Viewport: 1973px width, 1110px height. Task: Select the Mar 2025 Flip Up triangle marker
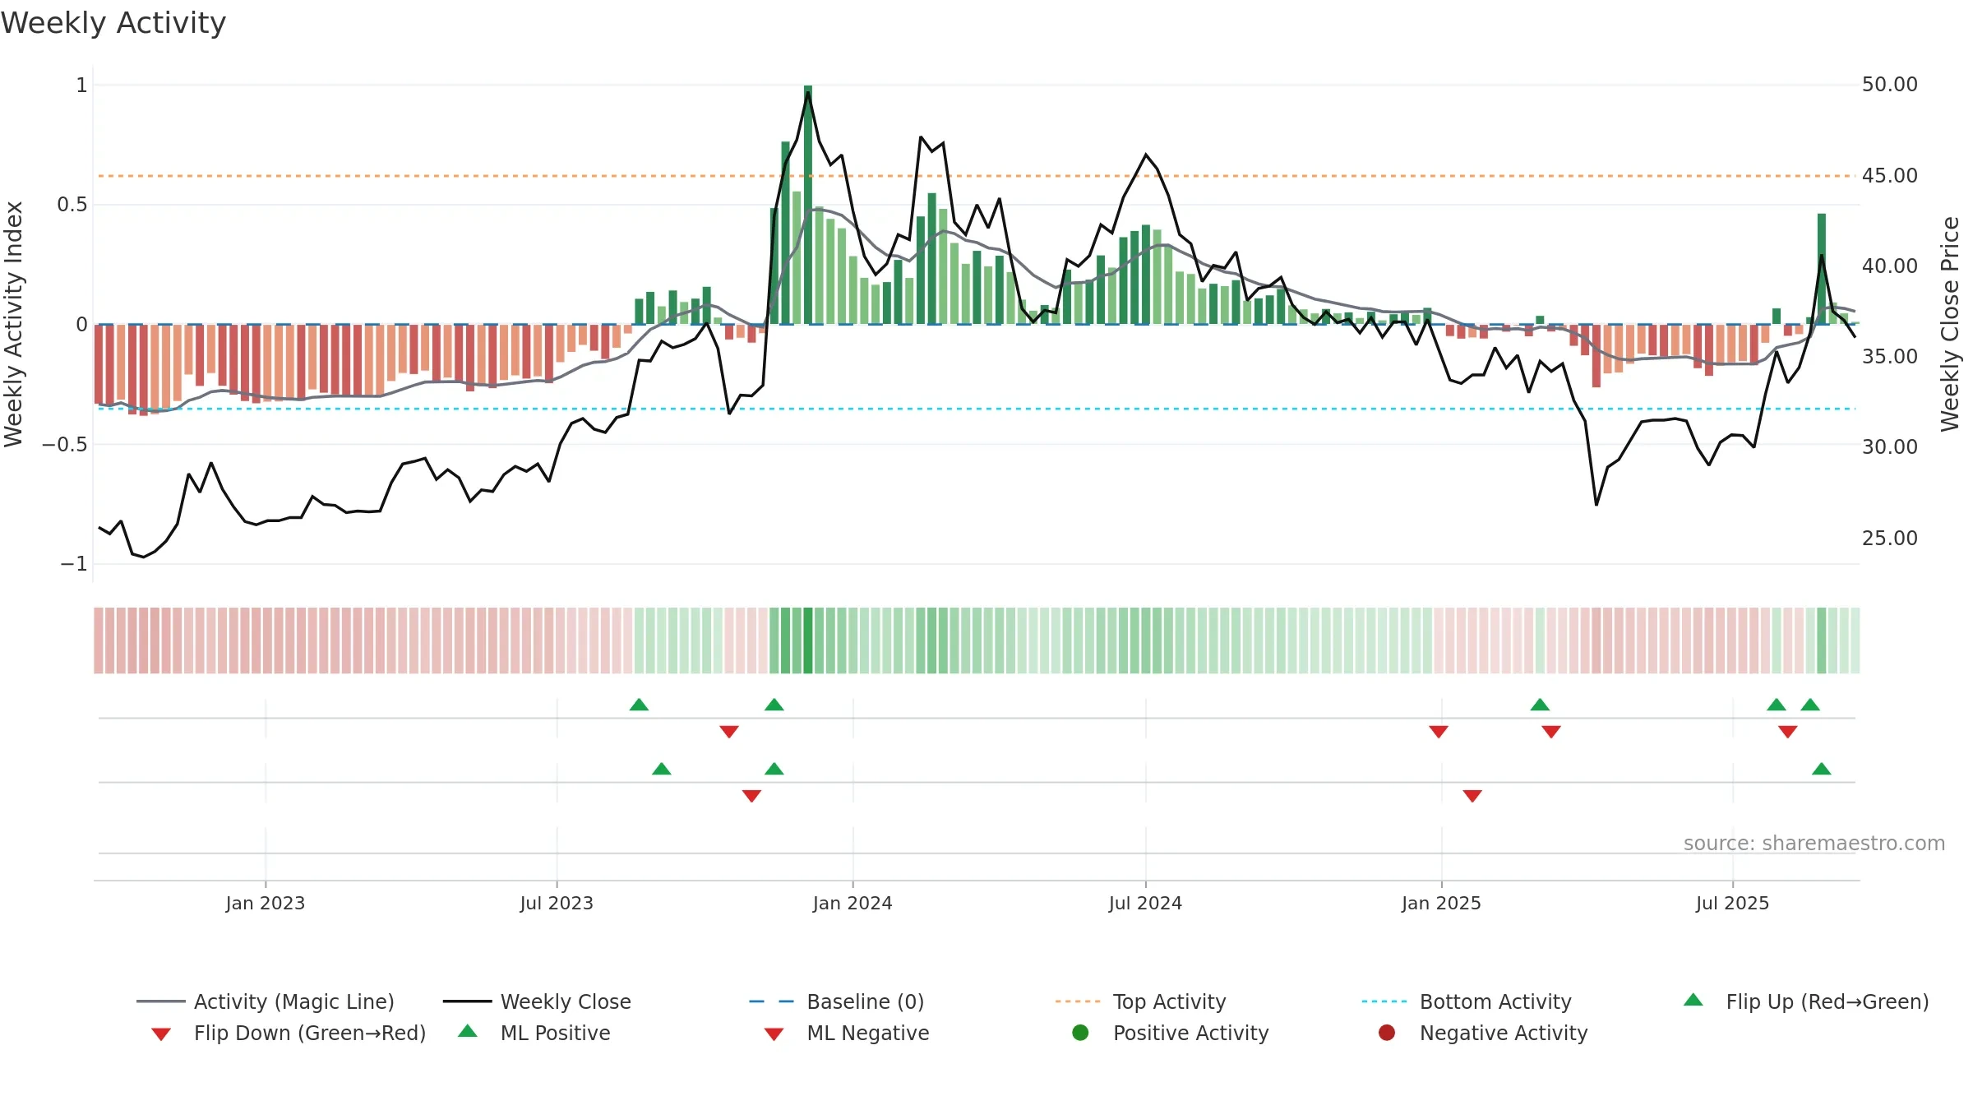(1540, 705)
